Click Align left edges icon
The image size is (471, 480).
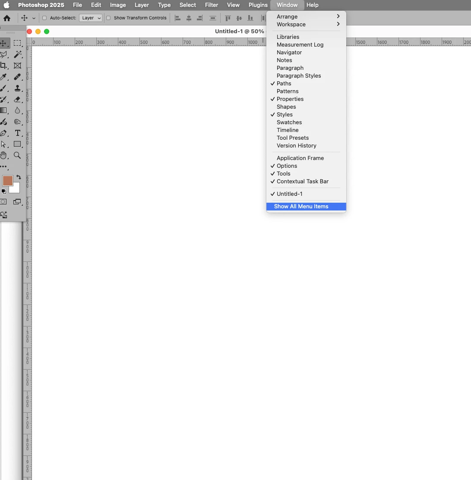coord(178,18)
